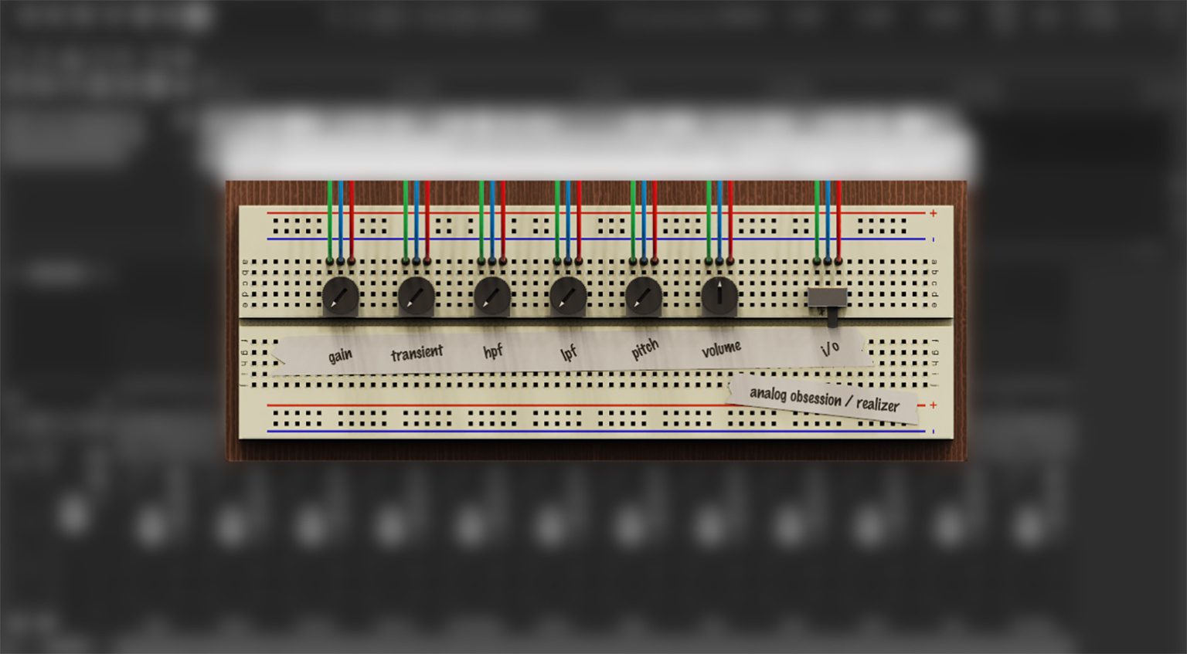1187x654 pixels.
Task: Adjust the transient knob
Action: (x=416, y=297)
